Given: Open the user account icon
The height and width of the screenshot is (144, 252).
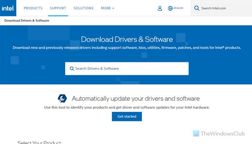Looking at the screenshot, I should [160, 8].
